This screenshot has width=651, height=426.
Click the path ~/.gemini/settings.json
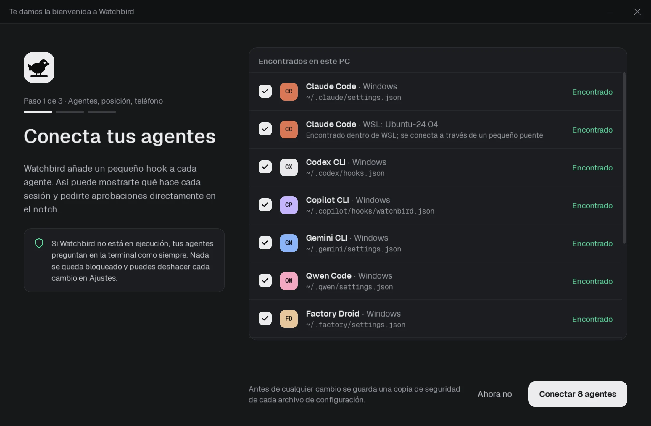[354, 249]
